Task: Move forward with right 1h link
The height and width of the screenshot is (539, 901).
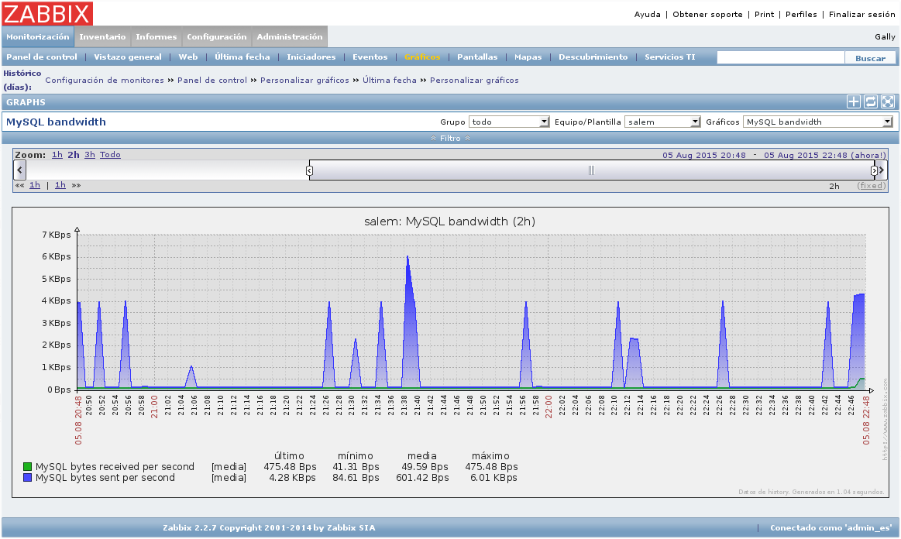Action: (60, 185)
